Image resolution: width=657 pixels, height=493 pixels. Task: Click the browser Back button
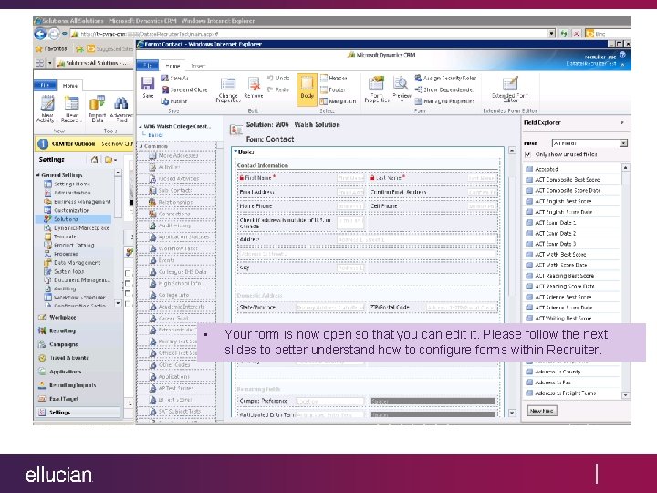pos(40,34)
